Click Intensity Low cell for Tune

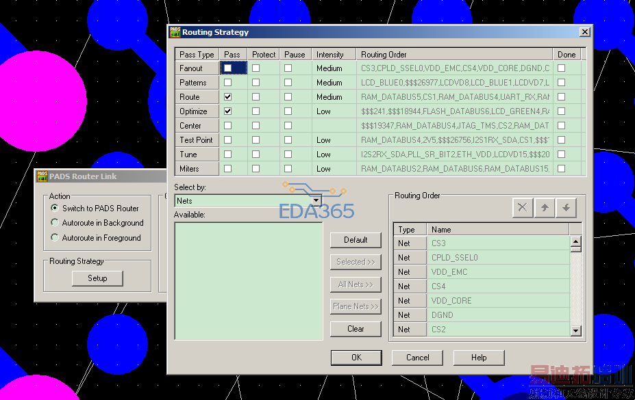click(334, 155)
